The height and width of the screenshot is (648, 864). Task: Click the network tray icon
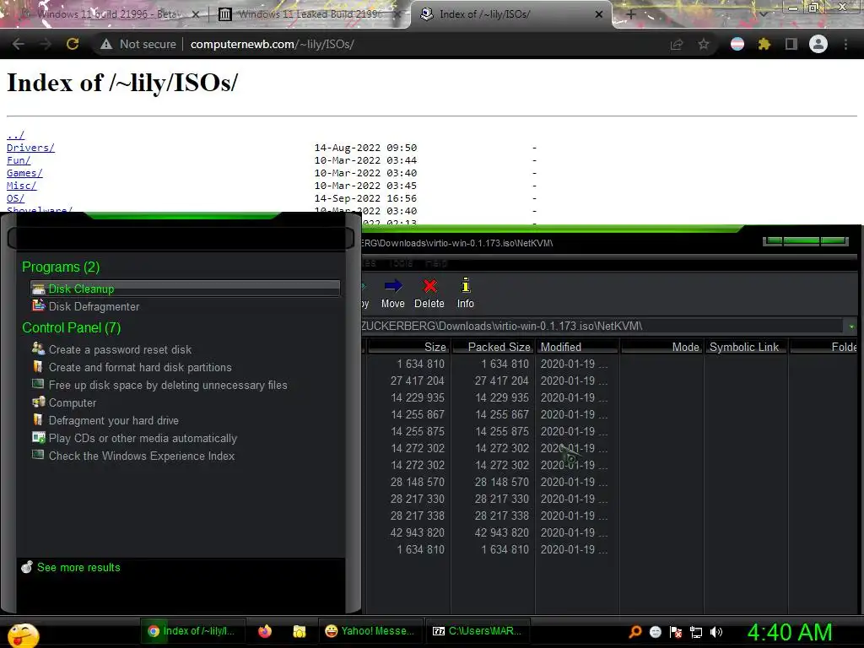coord(696,632)
